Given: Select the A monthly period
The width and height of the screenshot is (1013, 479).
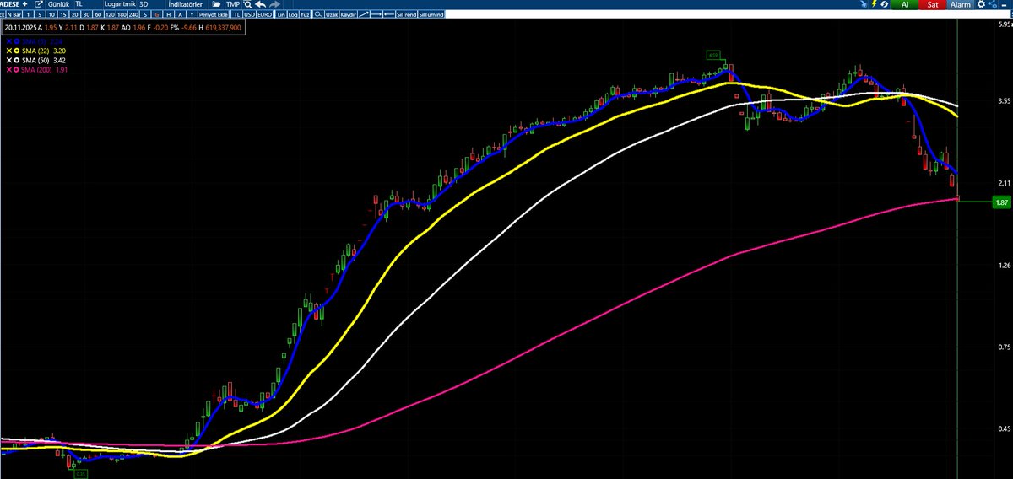Looking at the screenshot, I should [181, 16].
